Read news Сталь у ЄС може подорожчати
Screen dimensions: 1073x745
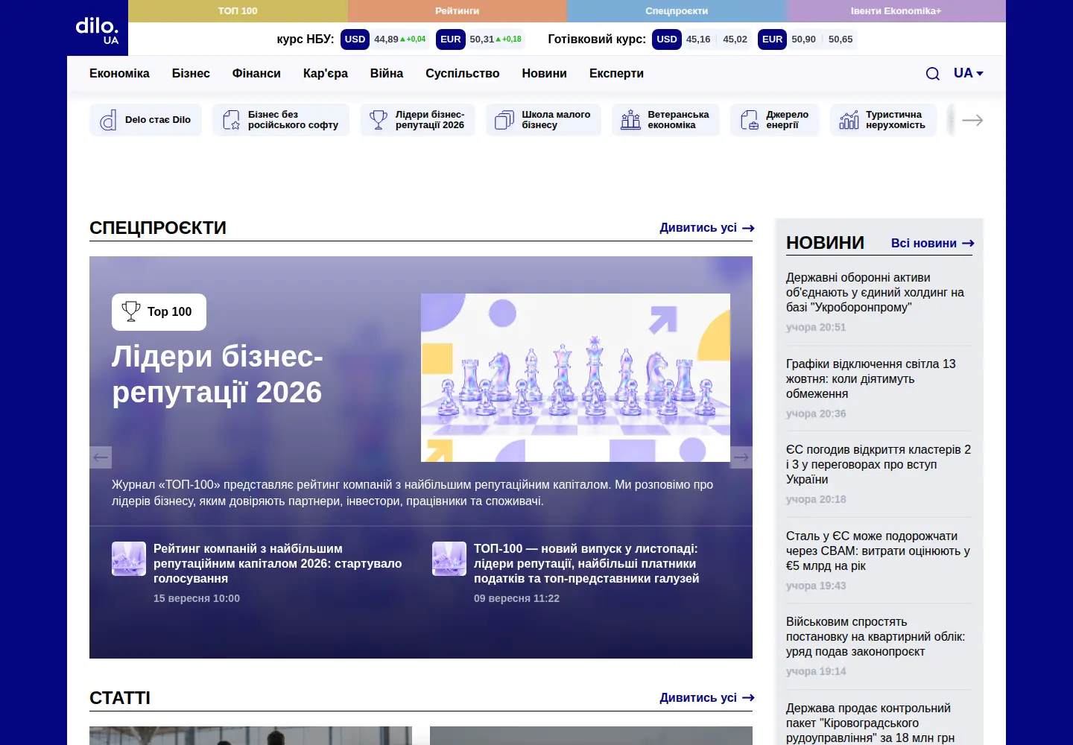click(878, 551)
